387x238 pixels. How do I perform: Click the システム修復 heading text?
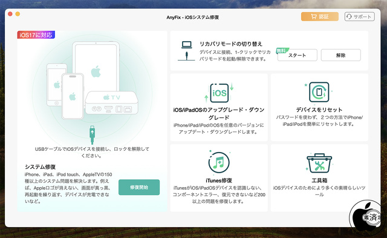click(40, 167)
